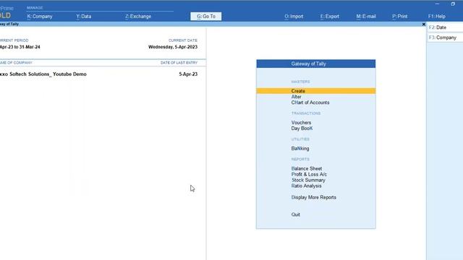Select Alter under Masters
The image size is (463, 260).
[296, 97]
